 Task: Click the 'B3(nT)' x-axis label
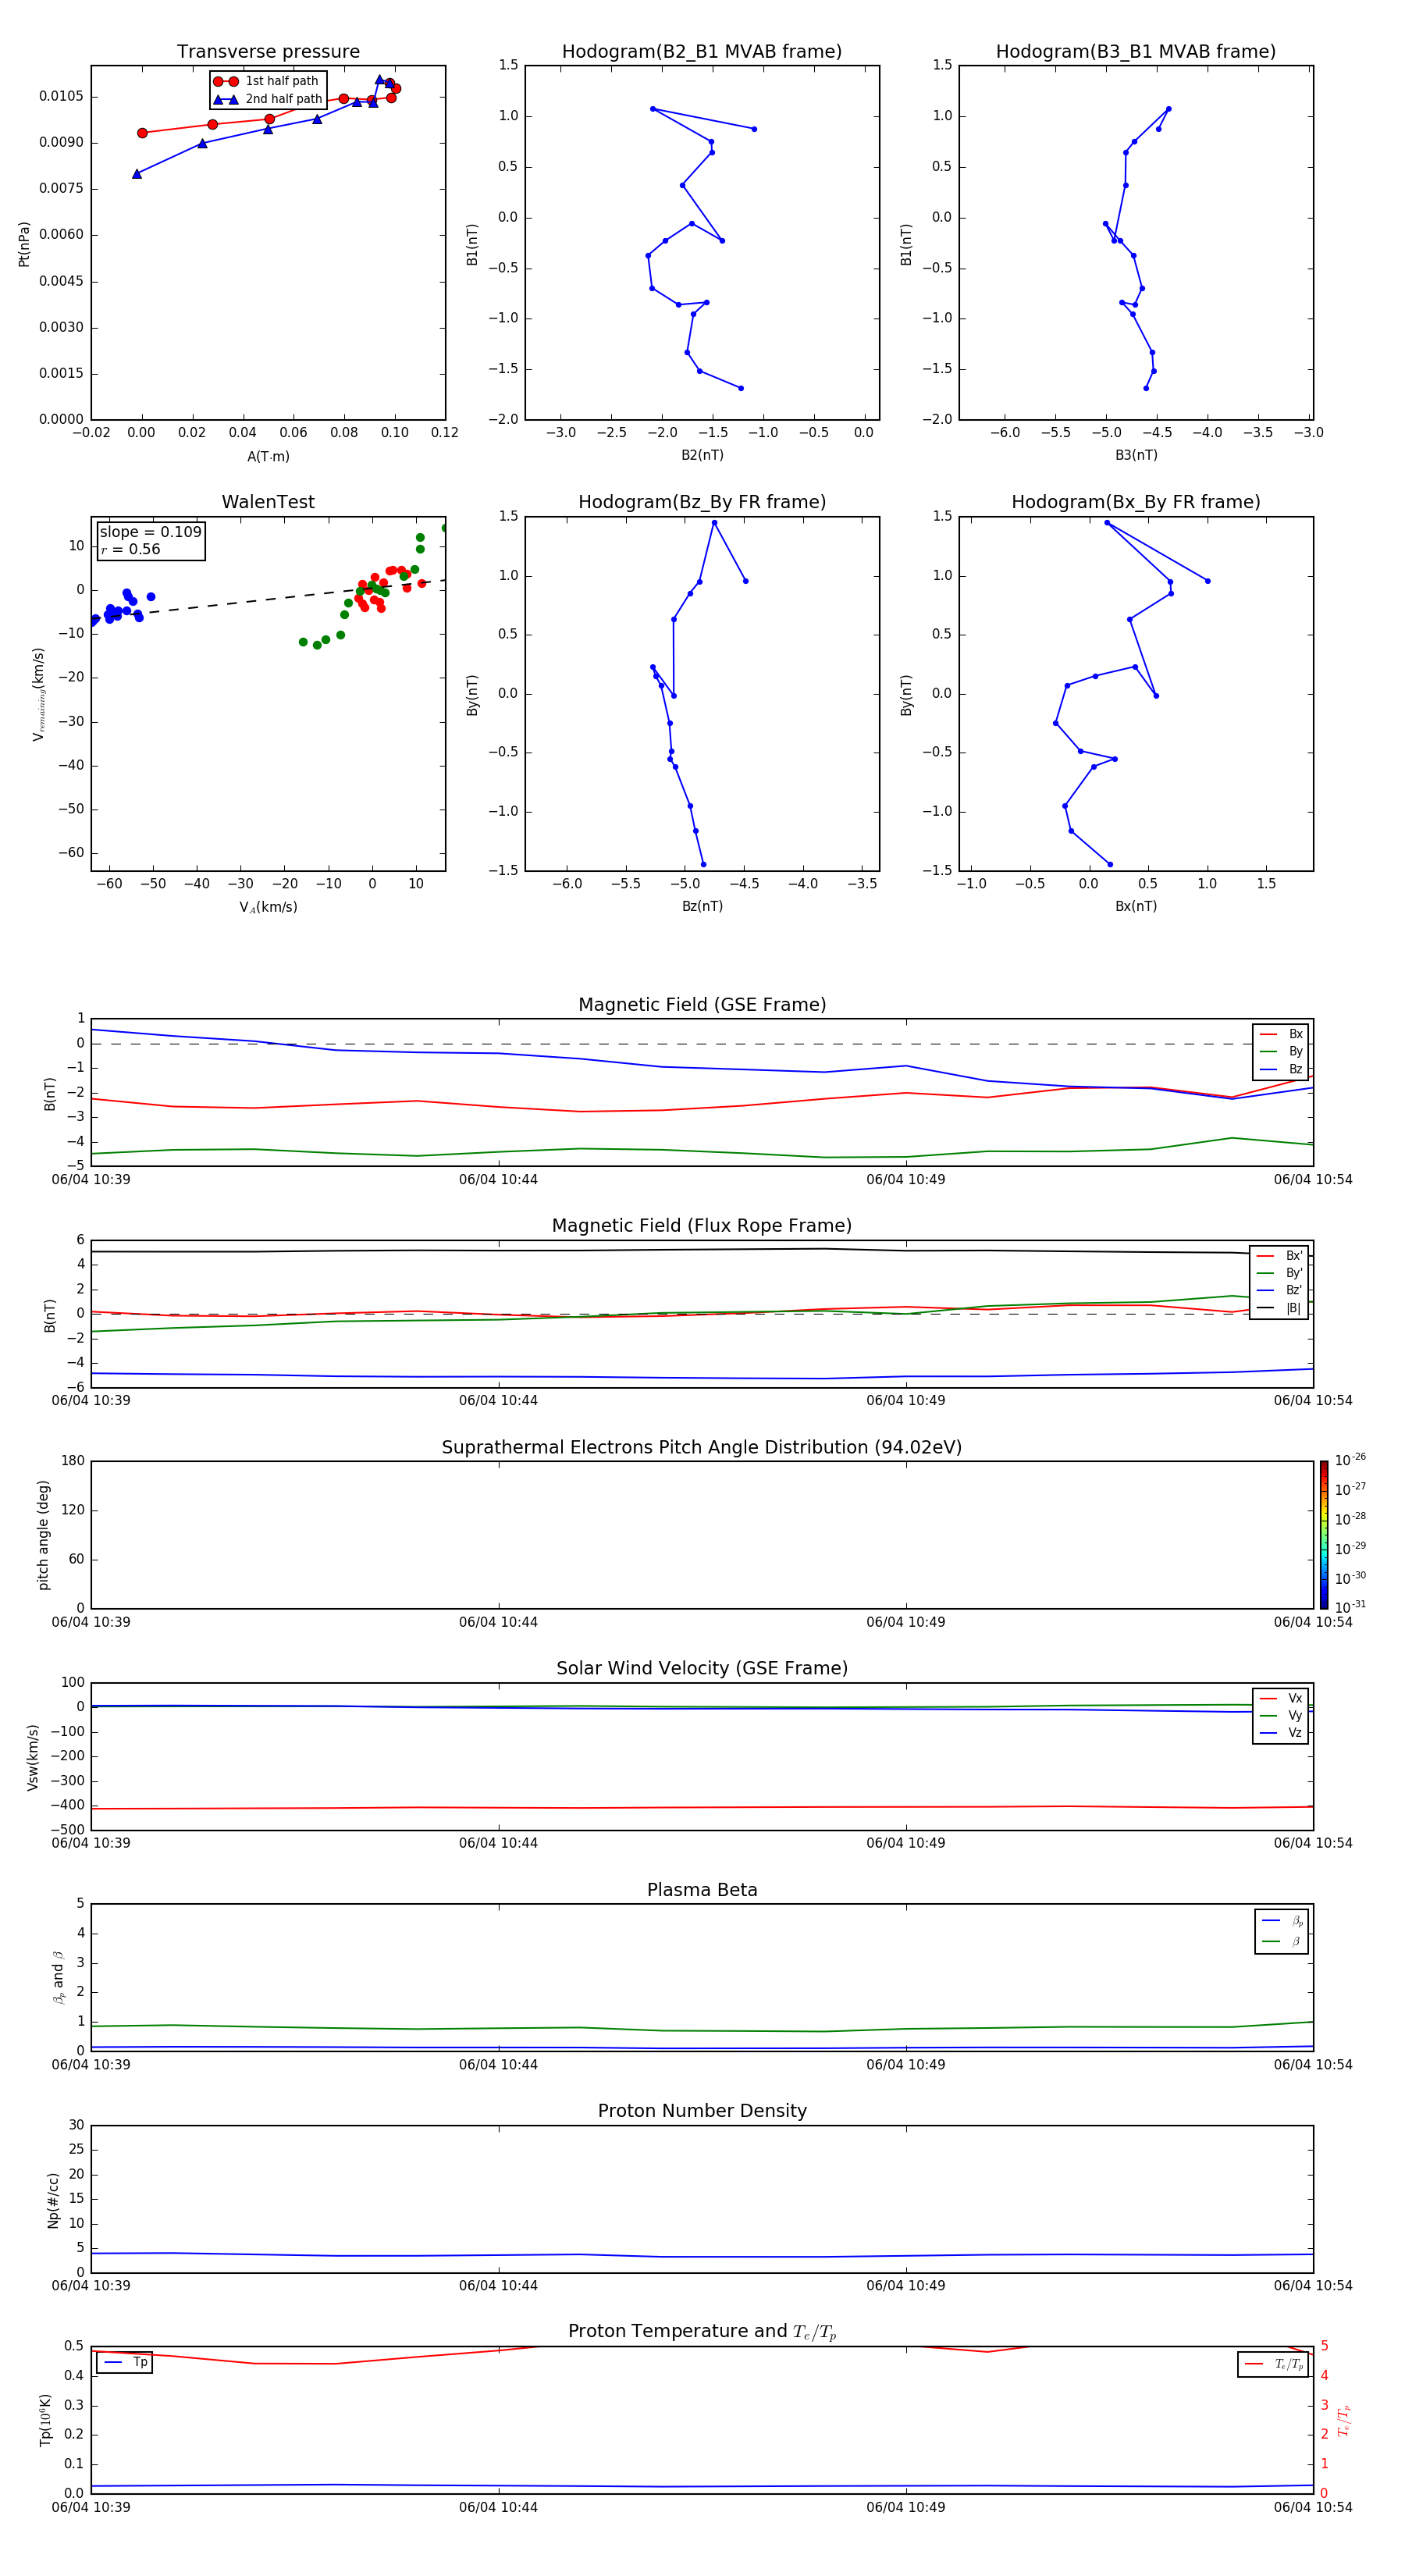coord(1136,455)
